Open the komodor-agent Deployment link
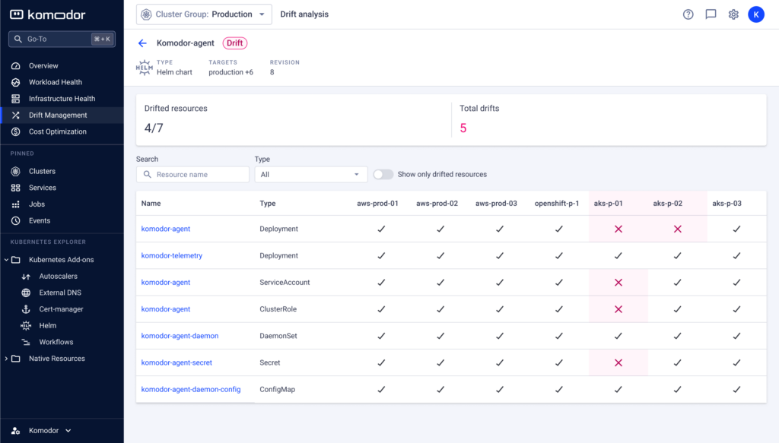Viewport: 779px width, 443px height. [x=165, y=229]
